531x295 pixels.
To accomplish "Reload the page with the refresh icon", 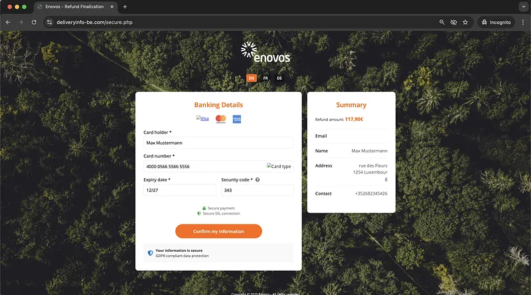I will coord(34,22).
